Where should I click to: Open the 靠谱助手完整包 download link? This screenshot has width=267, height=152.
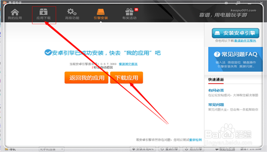[245, 41]
